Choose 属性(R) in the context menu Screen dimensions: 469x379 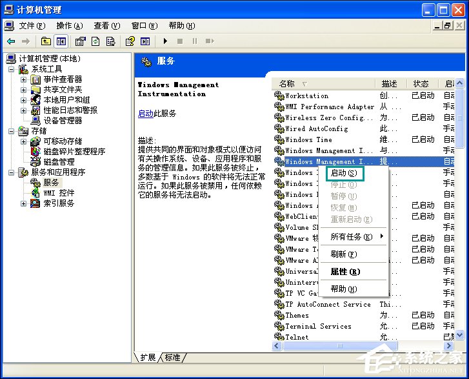(x=354, y=272)
